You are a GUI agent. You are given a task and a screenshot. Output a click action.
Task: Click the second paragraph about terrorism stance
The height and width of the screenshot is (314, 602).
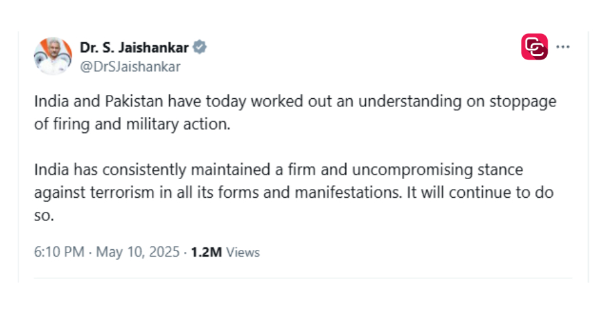click(x=294, y=192)
